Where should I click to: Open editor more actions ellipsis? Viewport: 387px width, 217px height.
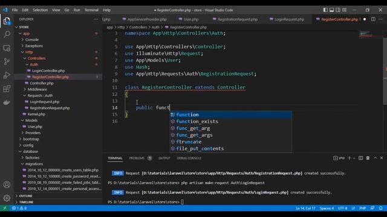click(380, 19)
